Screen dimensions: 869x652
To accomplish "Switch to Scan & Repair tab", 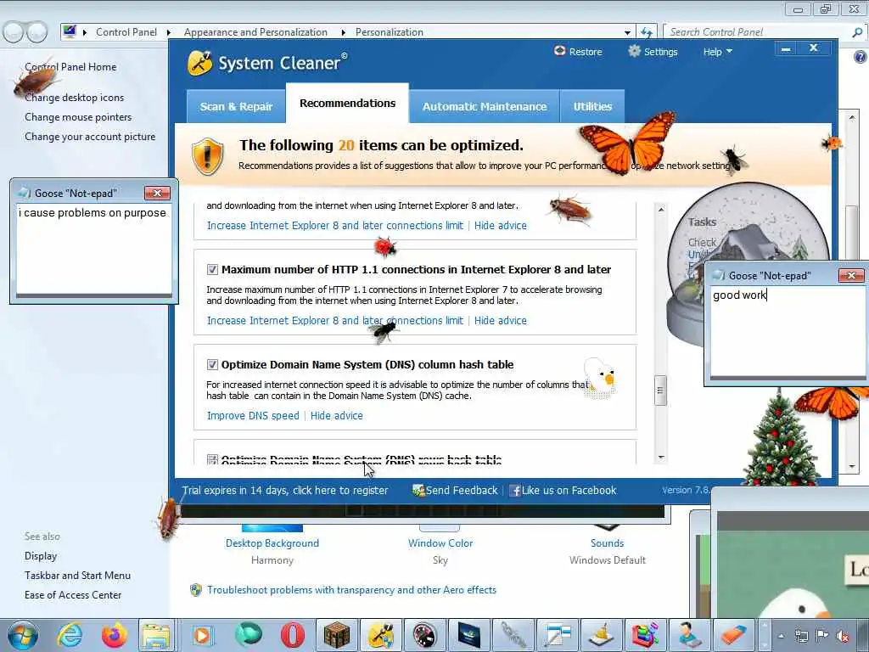I will click(x=236, y=106).
